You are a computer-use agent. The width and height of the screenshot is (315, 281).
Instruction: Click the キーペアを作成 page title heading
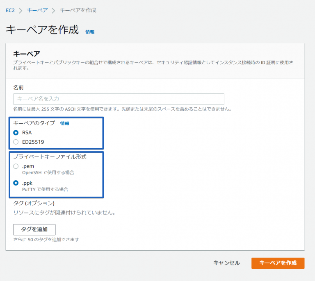click(x=42, y=30)
